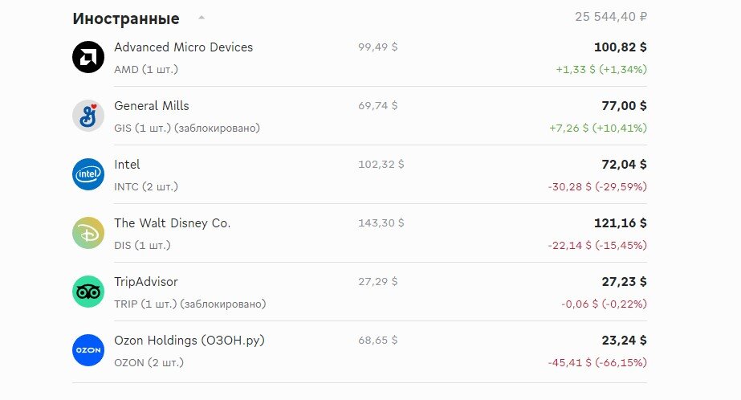
Task: Click AMD current value 100,82 $
Action: click(620, 47)
